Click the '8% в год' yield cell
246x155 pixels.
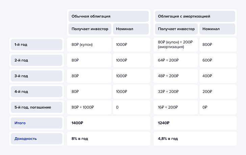[x=108, y=139]
